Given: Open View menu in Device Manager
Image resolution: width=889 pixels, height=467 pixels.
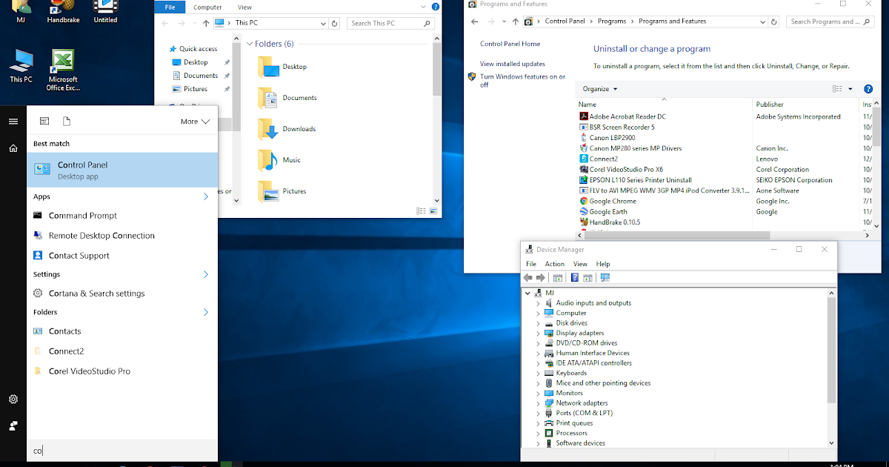Looking at the screenshot, I should (x=580, y=264).
